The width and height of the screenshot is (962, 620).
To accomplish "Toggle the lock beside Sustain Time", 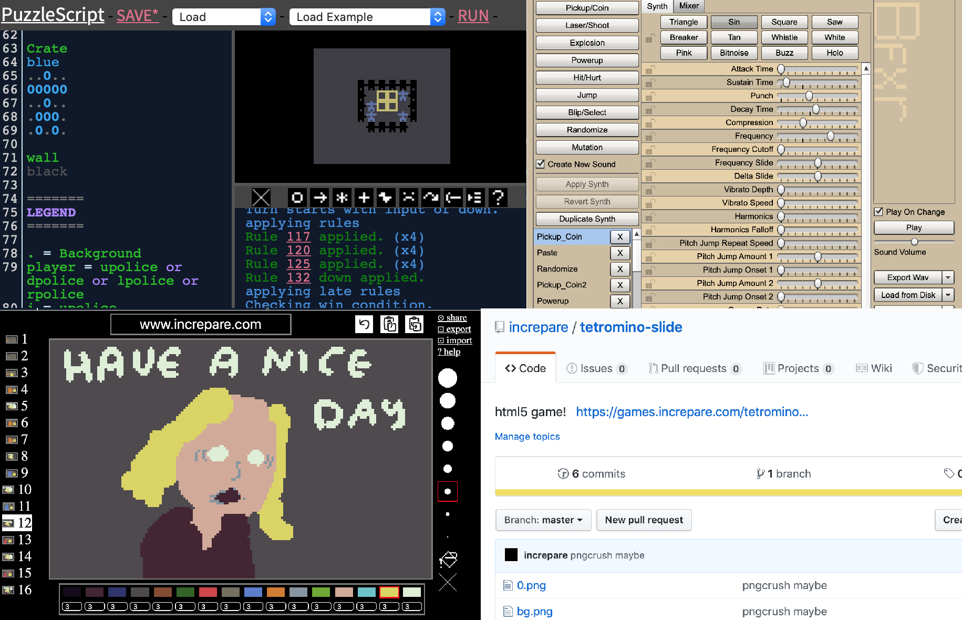I will 650,82.
